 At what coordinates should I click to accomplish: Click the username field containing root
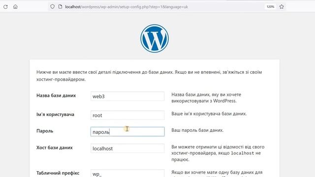click(127, 115)
